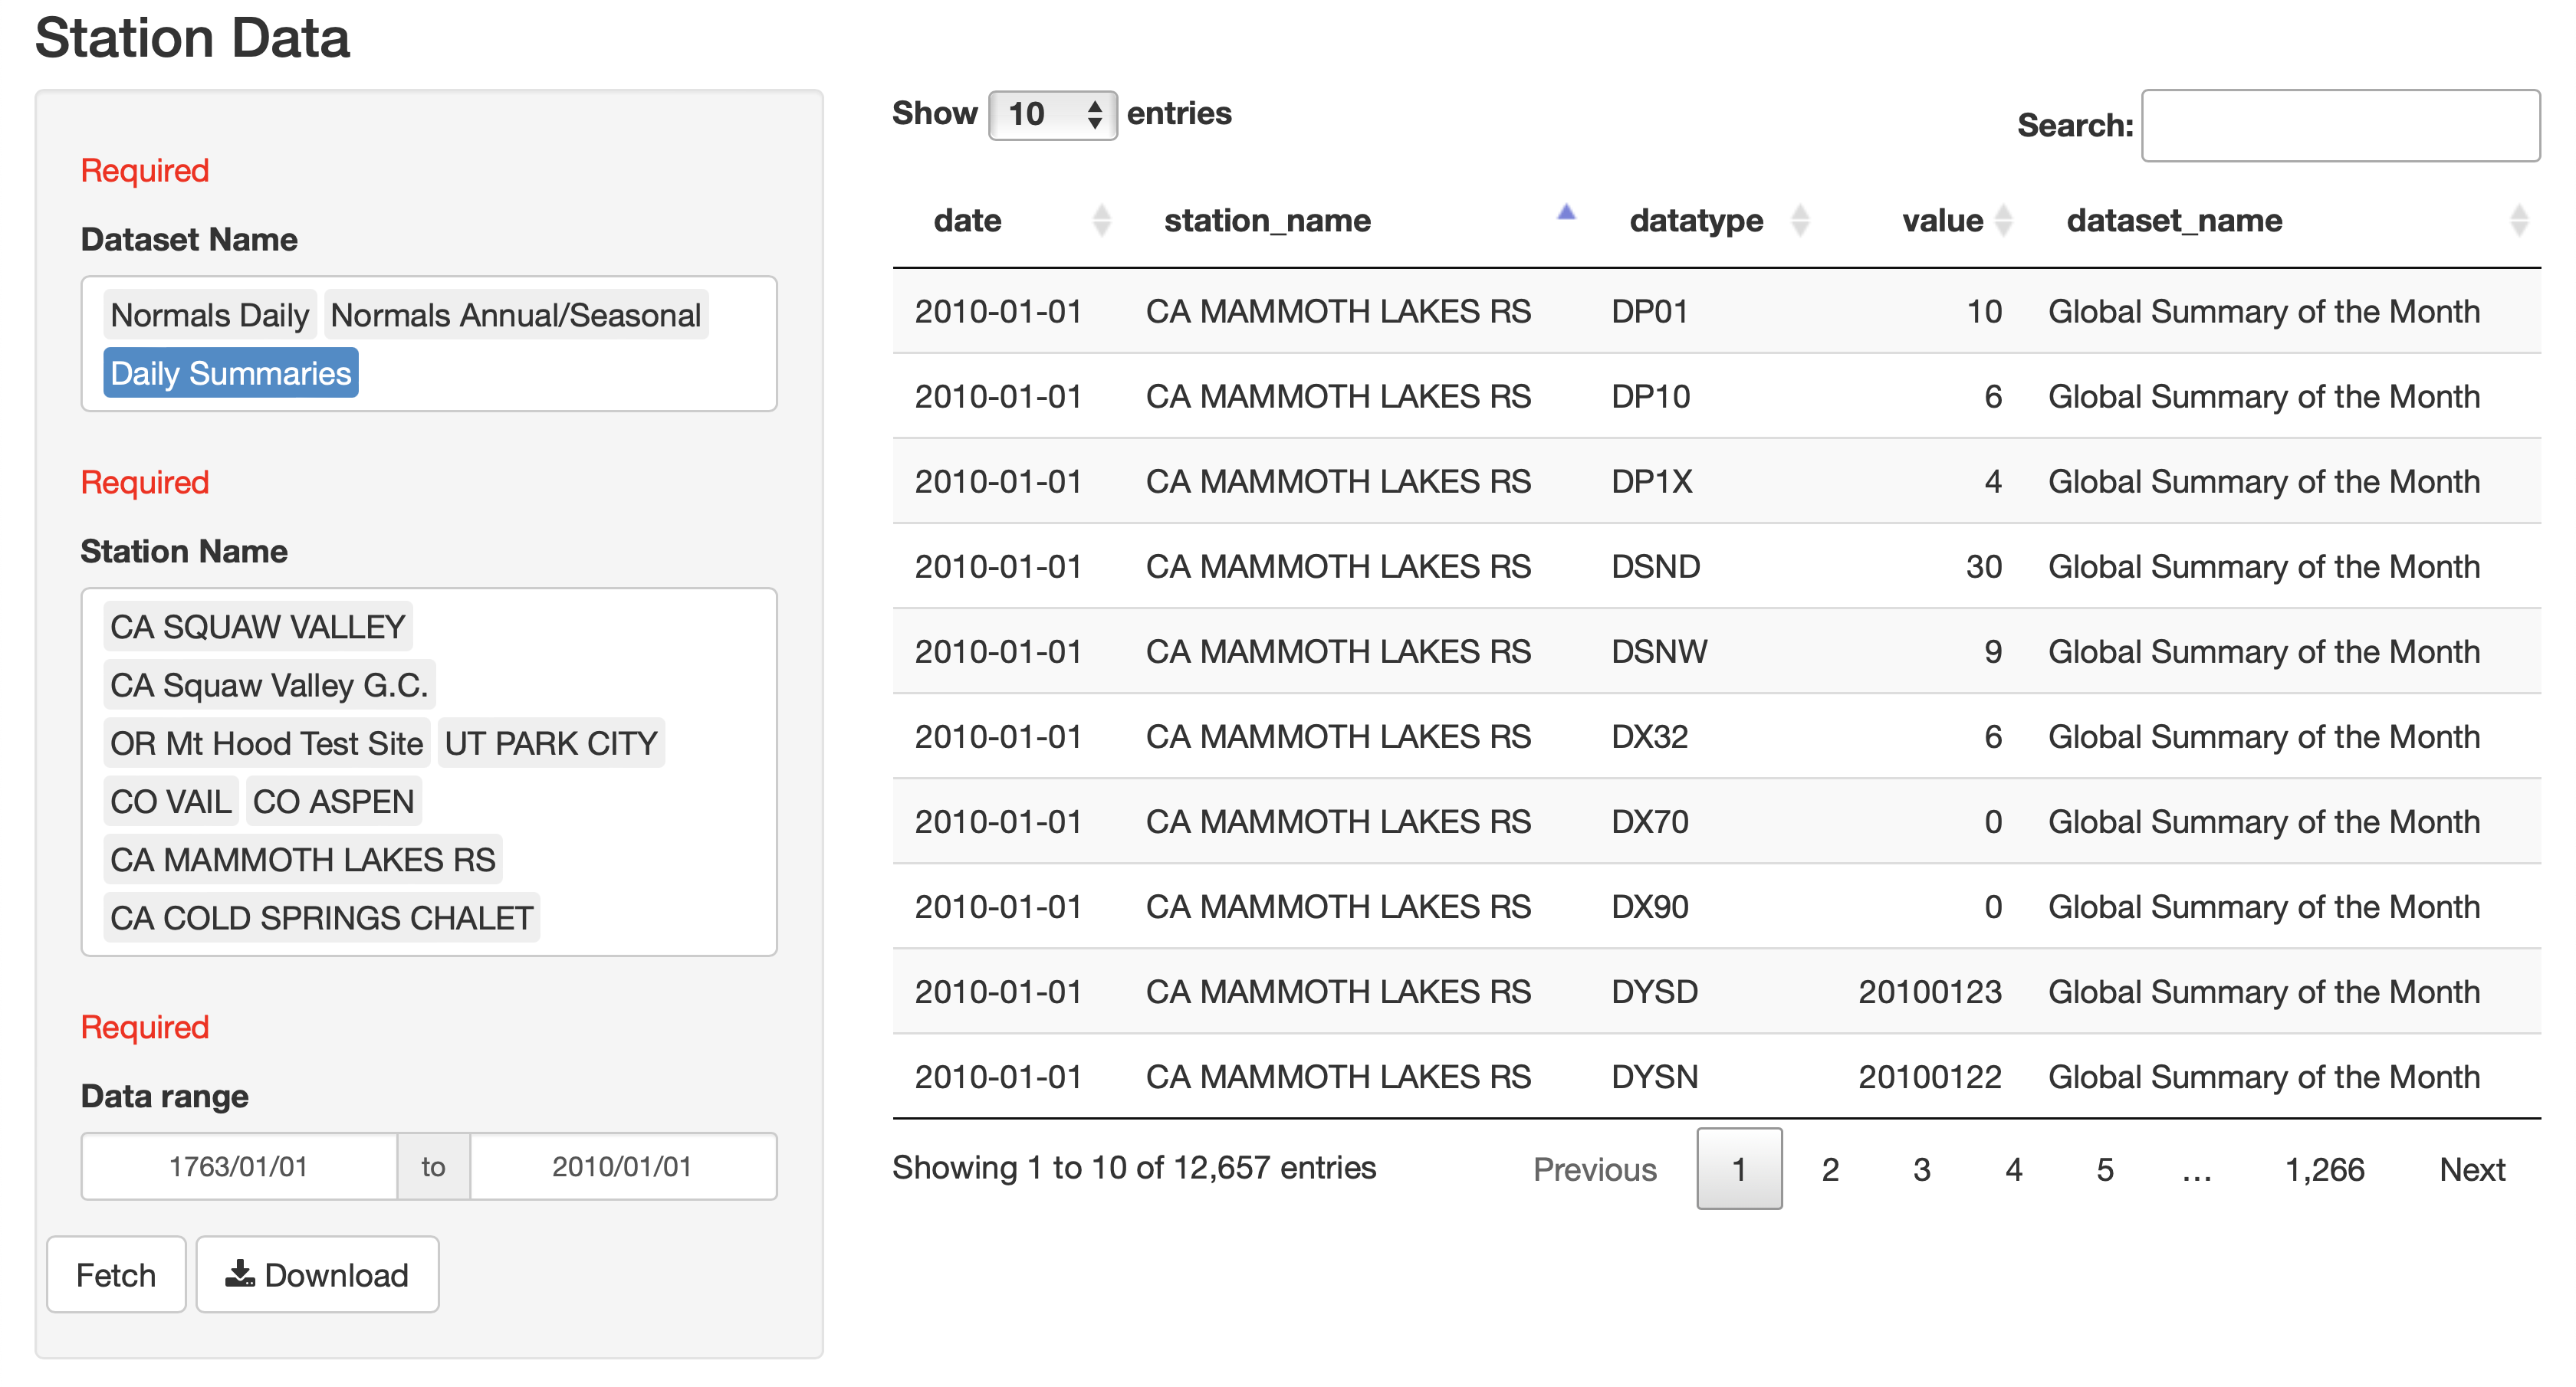
Task: Click the download icon on the Download button
Action: click(x=241, y=1273)
